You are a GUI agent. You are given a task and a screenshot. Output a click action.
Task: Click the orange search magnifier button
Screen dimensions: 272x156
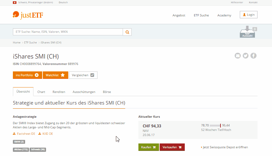[127, 32]
